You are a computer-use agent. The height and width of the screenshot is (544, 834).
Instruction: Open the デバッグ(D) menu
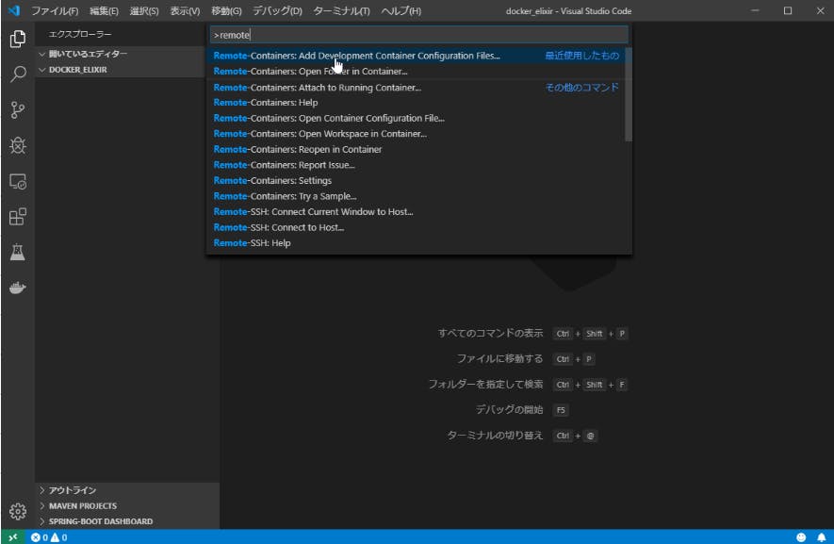pos(277,10)
